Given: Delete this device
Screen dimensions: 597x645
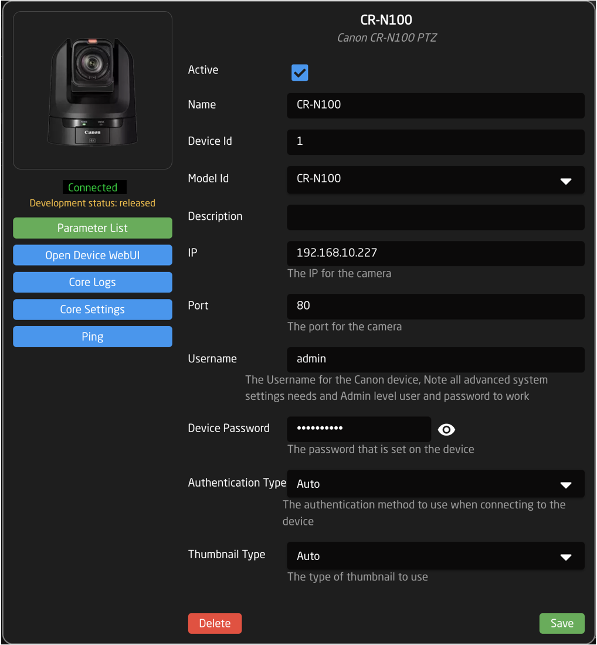Looking at the screenshot, I should 215,623.
